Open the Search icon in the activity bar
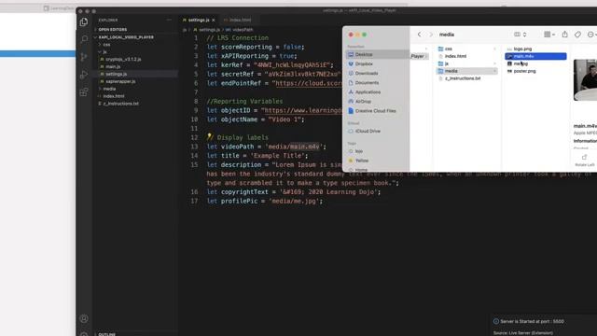597x336 pixels. (x=84, y=39)
